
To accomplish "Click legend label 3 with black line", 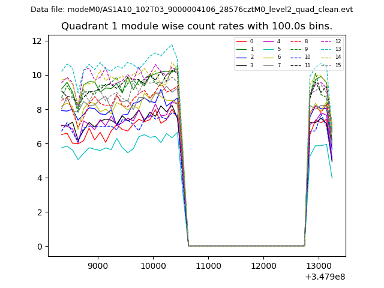I will click(x=251, y=65).
